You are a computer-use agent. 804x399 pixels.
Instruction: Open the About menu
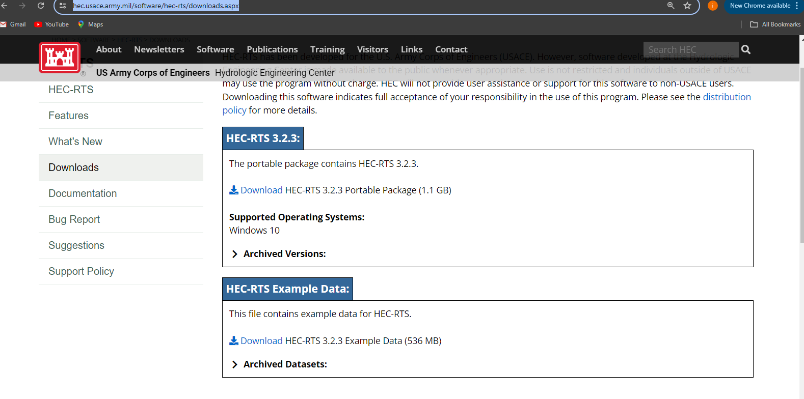109,49
